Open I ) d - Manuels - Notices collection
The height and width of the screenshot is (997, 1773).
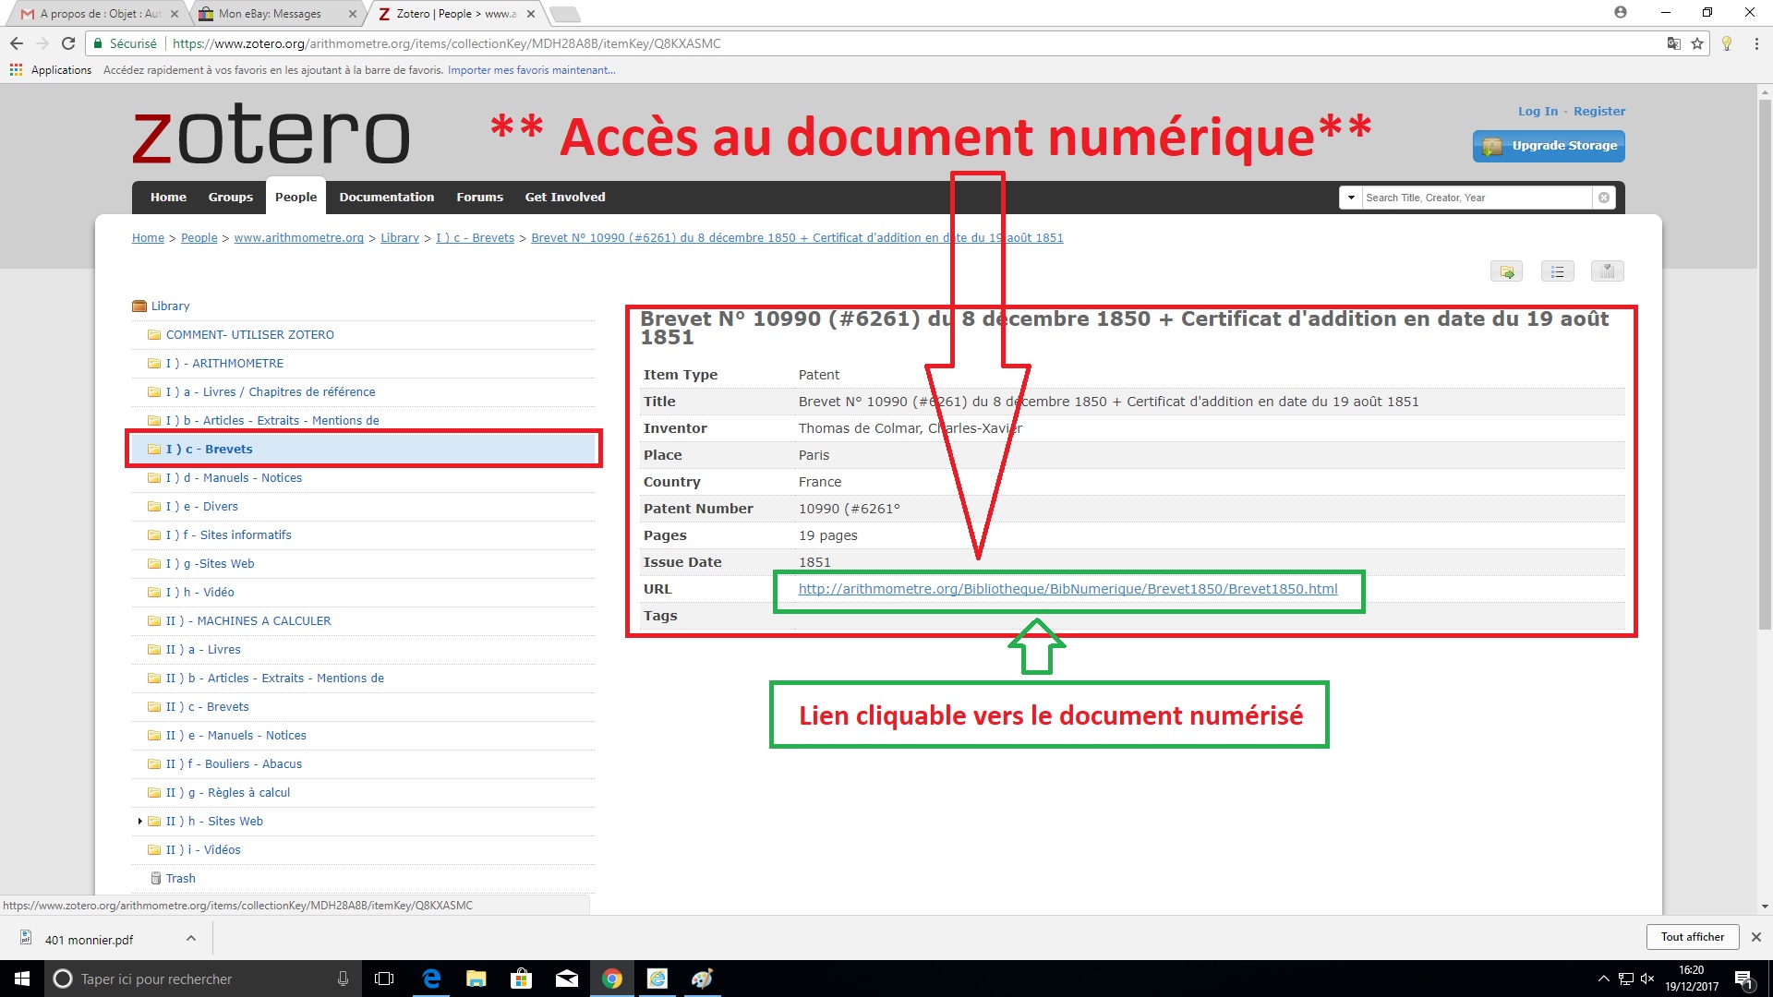(234, 477)
